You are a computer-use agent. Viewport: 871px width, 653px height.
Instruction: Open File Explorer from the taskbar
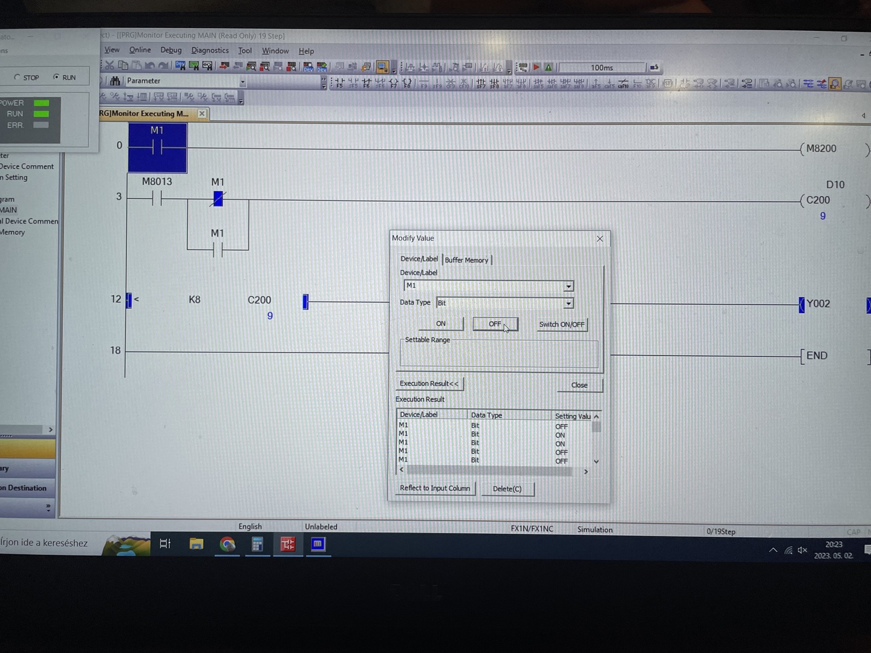pos(196,544)
